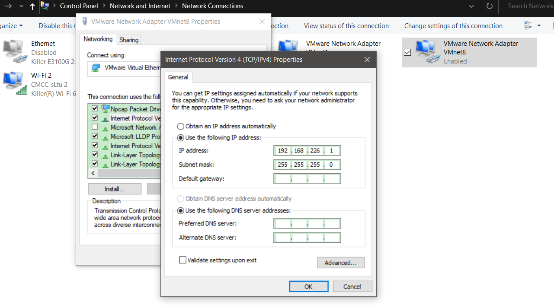Click Change settings of this connection
Screen dimensions: 554x305
point(453,26)
